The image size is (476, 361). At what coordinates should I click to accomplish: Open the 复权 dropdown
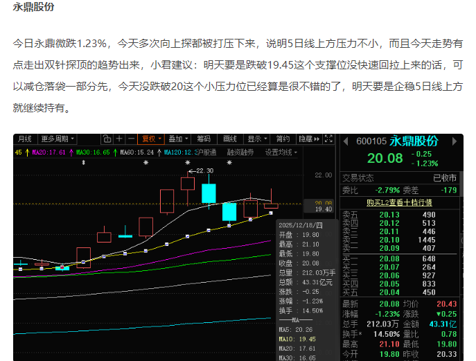pyautogui.click(x=151, y=139)
